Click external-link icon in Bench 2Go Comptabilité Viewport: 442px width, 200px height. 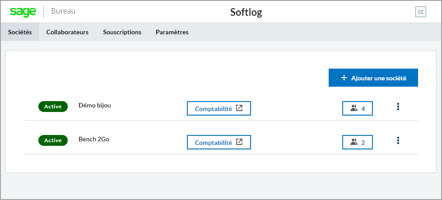[x=239, y=142]
